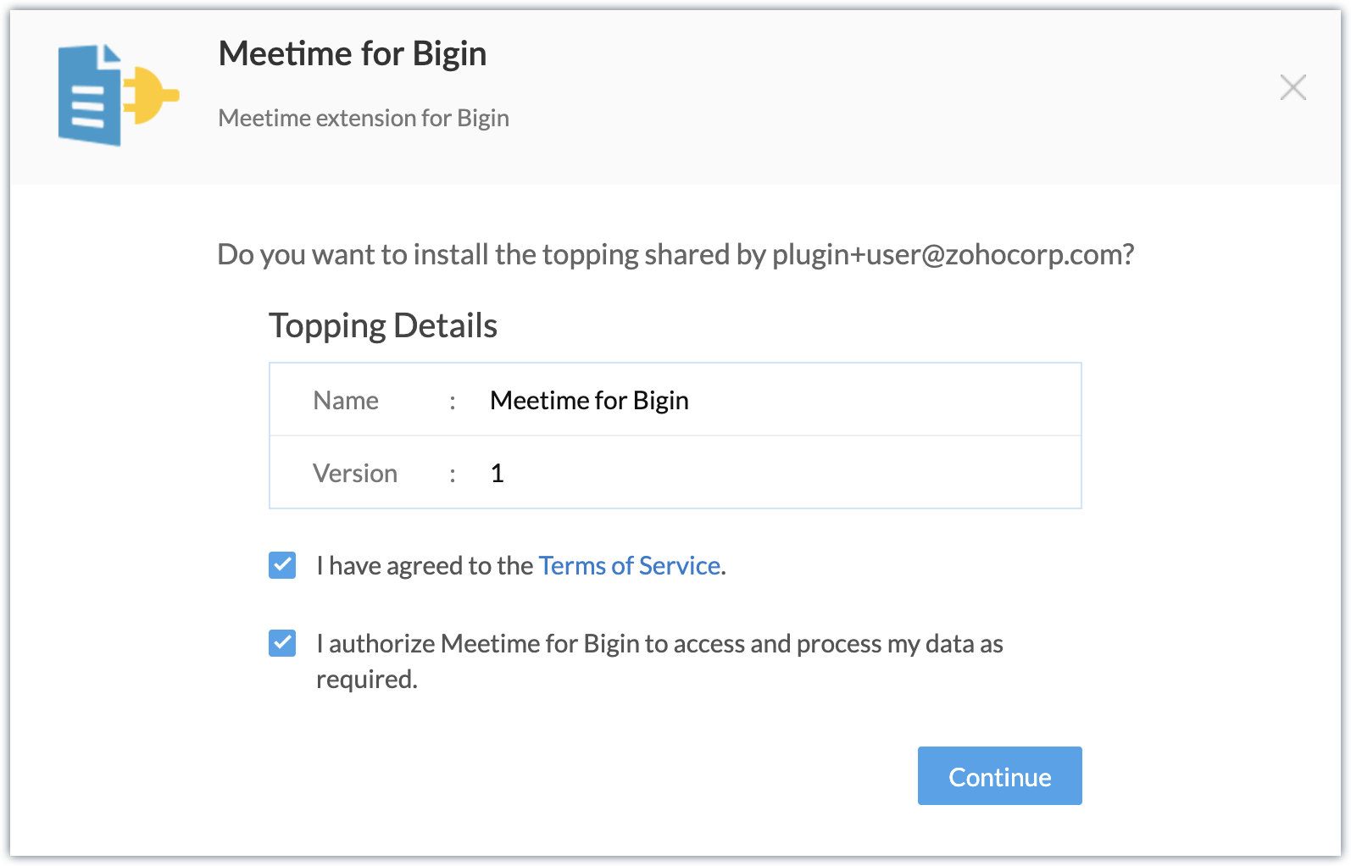This screenshot has height=866, width=1351.
Task: Uncheck the Terms of Service agreement checkbox
Action: (x=282, y=565)
